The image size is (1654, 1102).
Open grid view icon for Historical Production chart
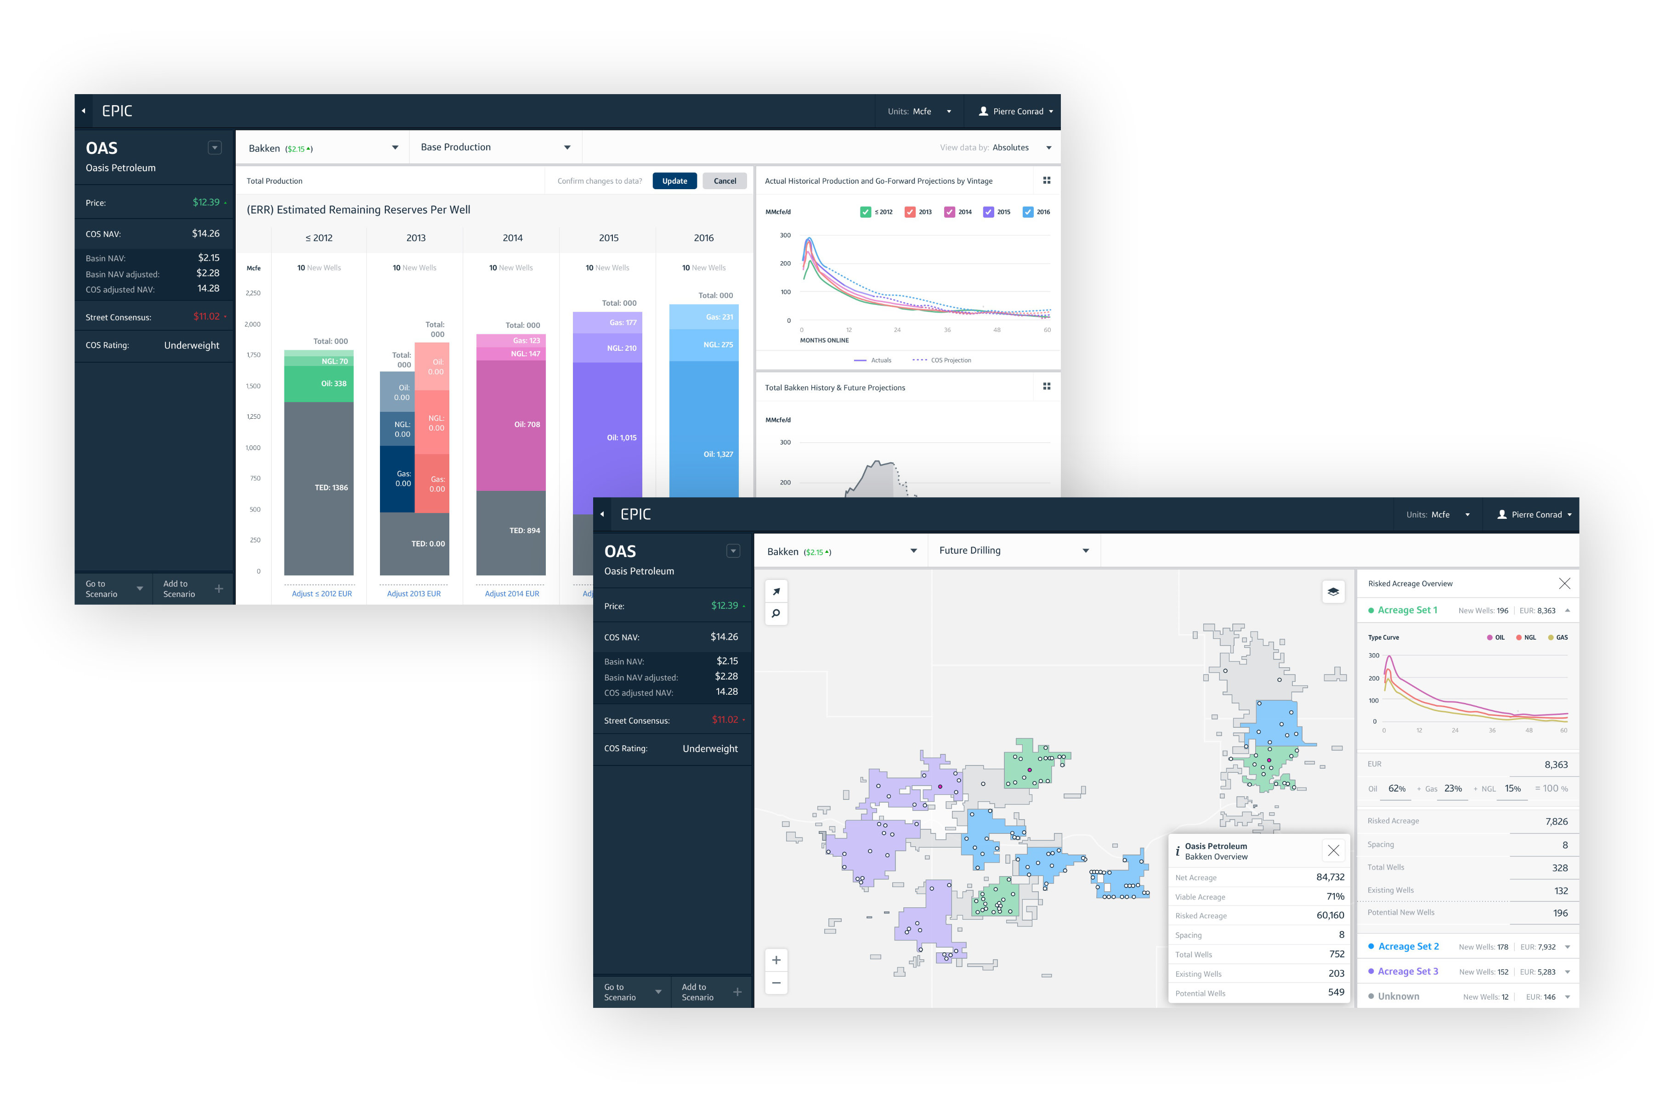(x=1047, y=180)
